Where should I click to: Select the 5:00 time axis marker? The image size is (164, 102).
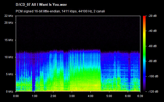click(x=109, y=96)
